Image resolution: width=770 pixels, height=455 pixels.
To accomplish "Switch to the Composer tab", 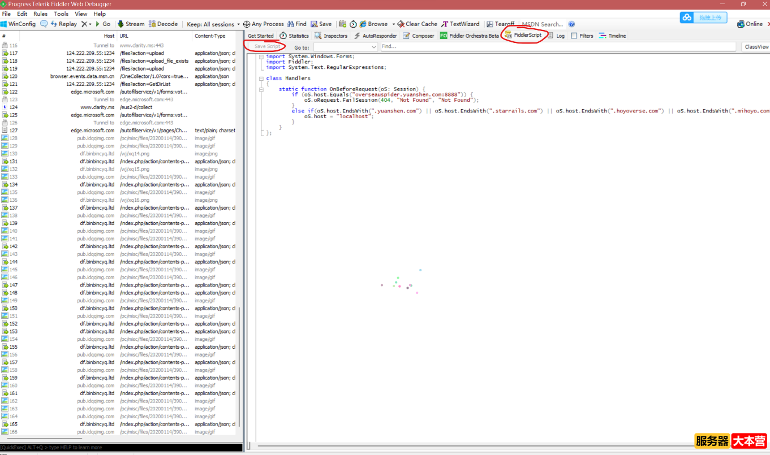I will coord(419,36).
